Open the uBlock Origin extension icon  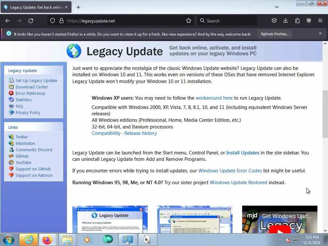click(x=309, y=21)
